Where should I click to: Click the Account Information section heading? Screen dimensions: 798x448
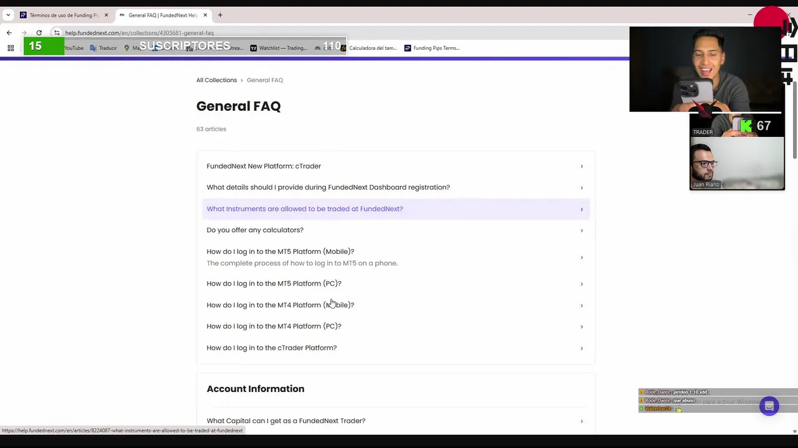click(x=256, y=389)
